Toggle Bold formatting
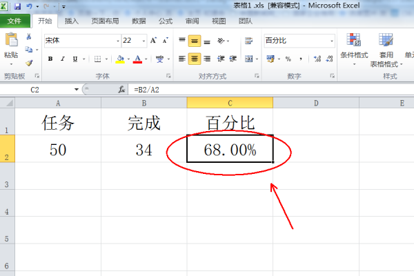414x276 pixels. pyautogui.click(x=50, y=59)
